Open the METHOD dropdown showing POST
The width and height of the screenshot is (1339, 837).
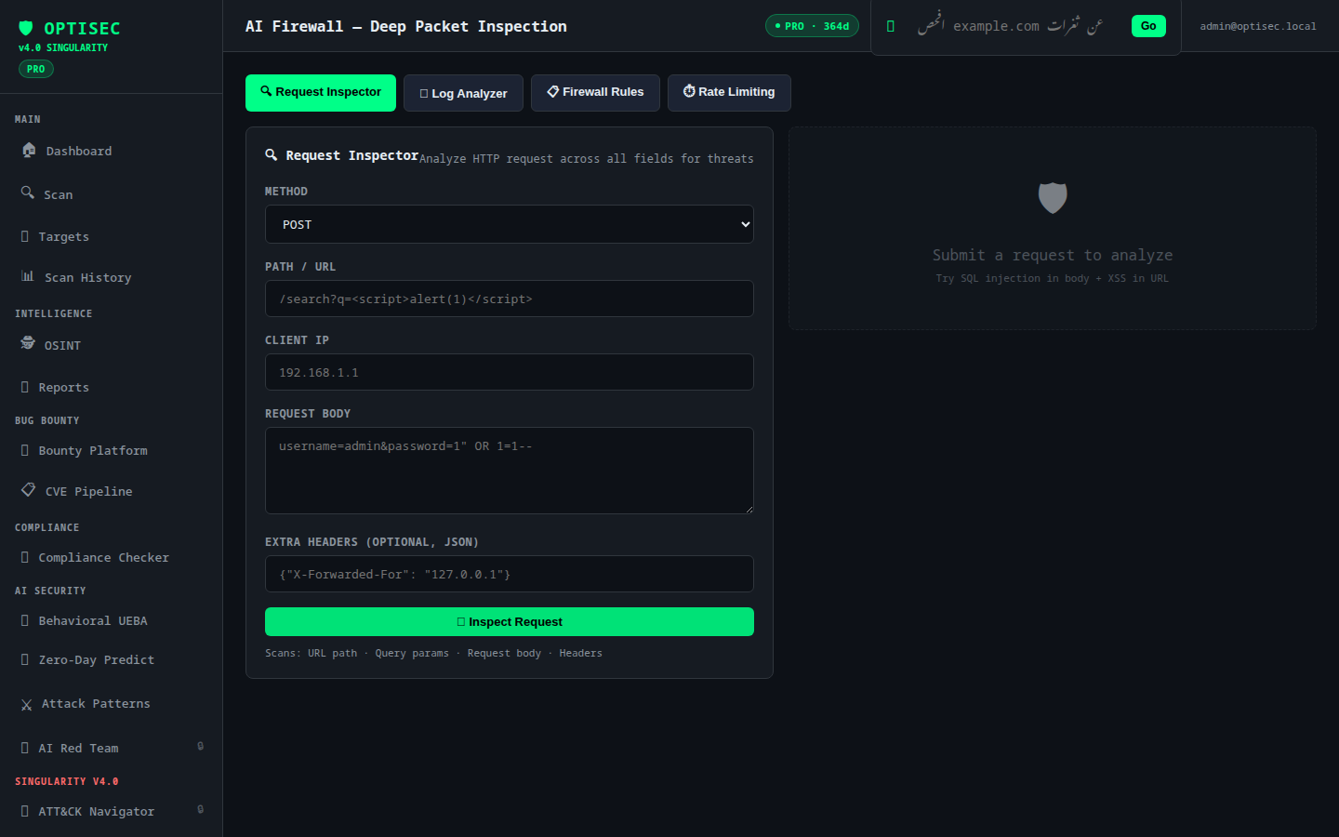[x=510, y=224]
